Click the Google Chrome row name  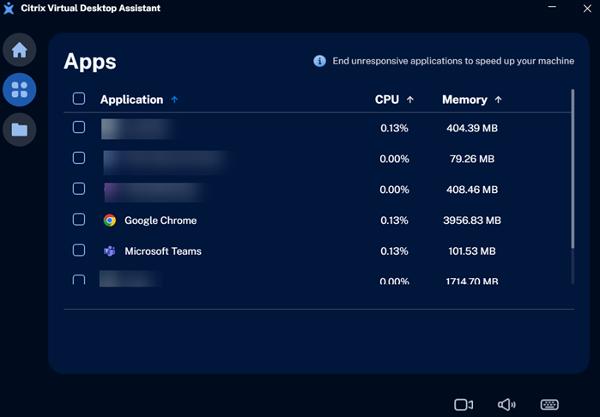[161, 221]
